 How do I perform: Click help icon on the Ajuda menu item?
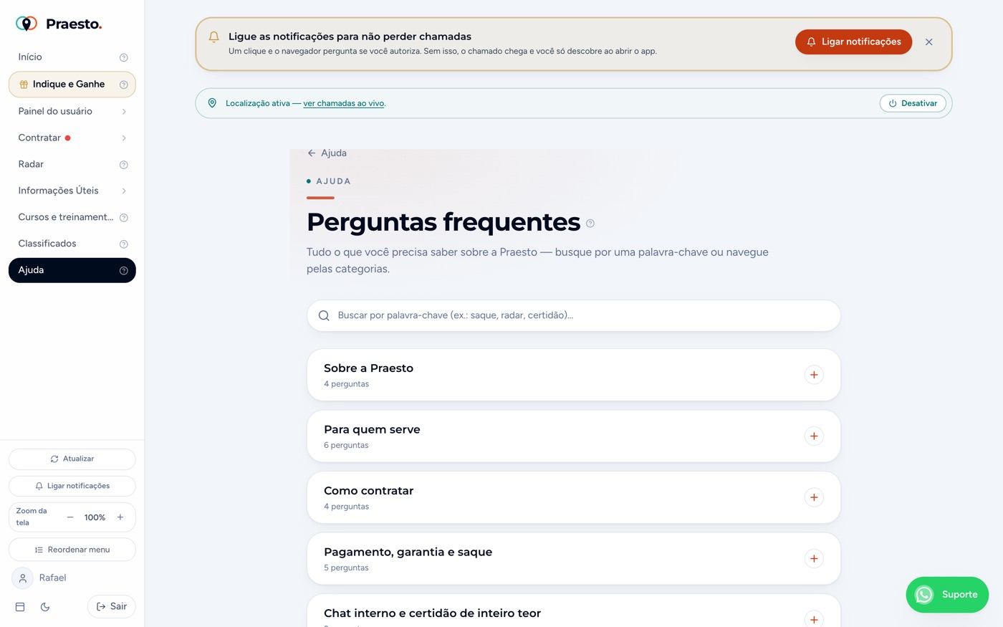point(123,271)
